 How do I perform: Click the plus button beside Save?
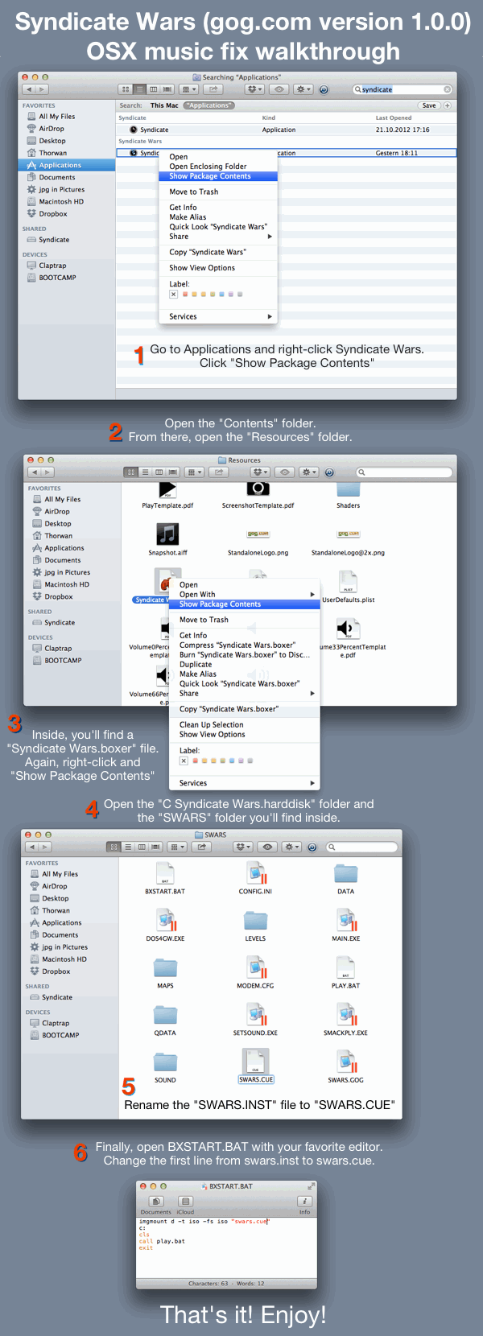[448, 105]
